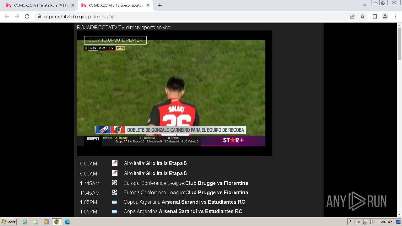Open the Chrome three-dot menu
The width and height of the screenshot is (402, 226).
point(395,16)
